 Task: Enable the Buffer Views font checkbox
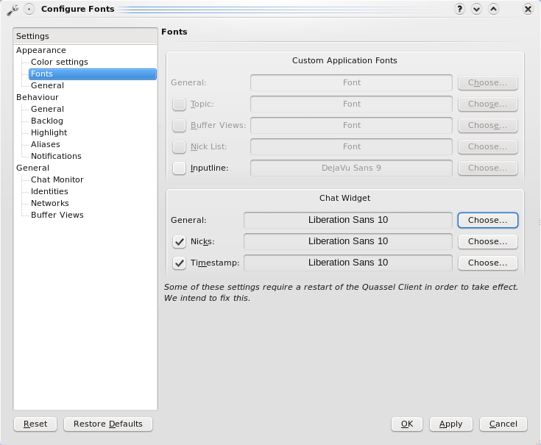(179, 125)
